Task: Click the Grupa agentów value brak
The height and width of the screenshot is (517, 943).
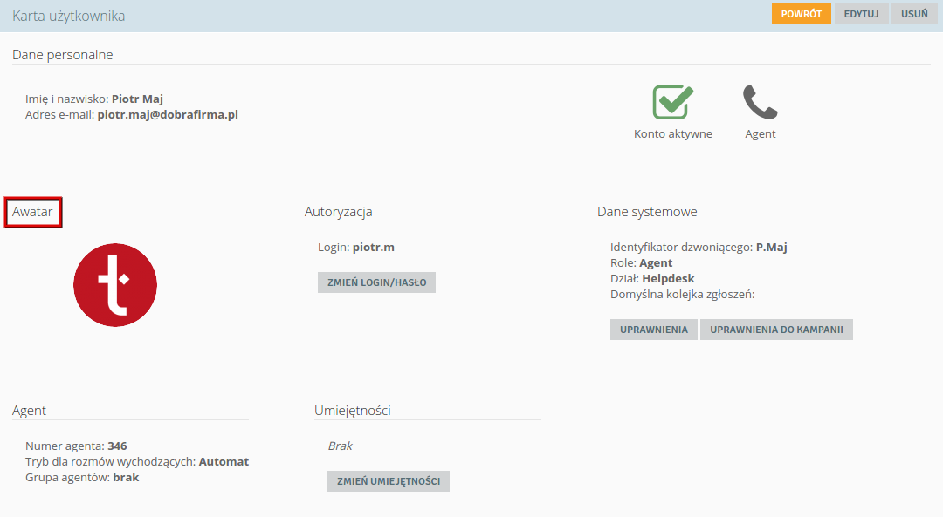Action: pos(127,478)
